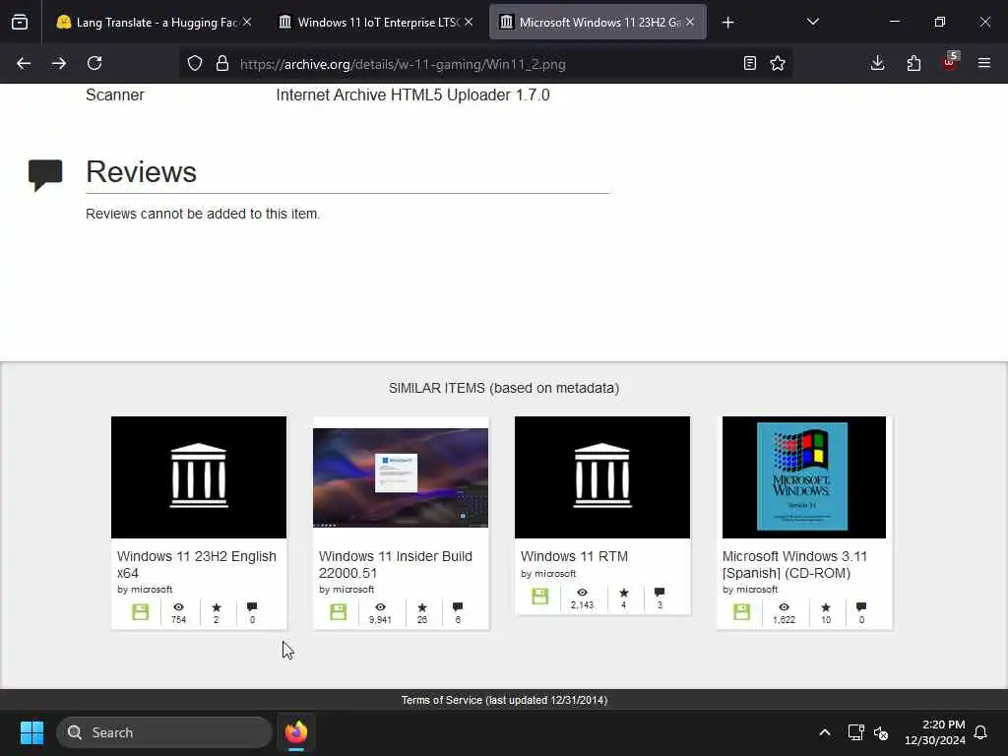Click favorites star on Insider Build card
Viewport: 1008px width, 756px height.
coord(421,606)
